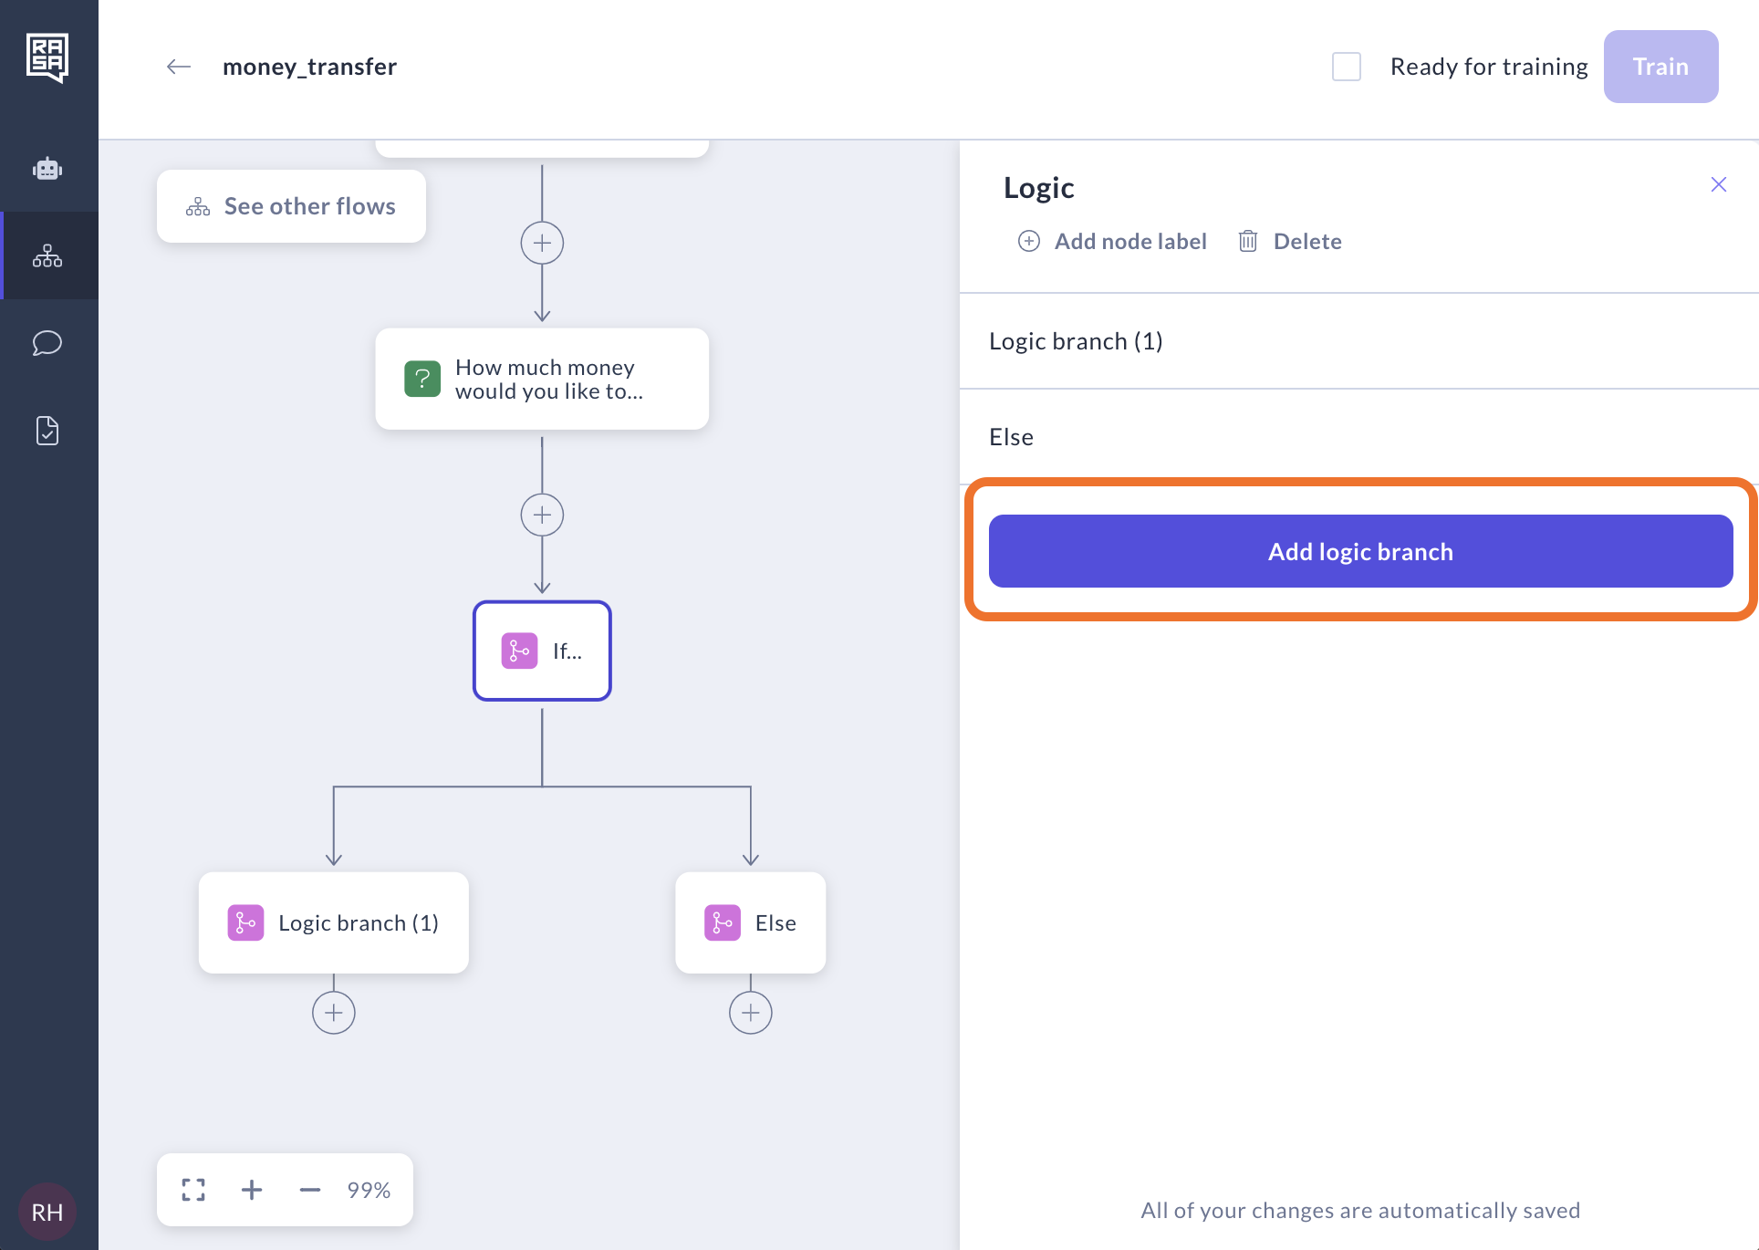Check the Ready for training checkbox
The height and width of the screenshot is (1250, 1759).
click(1347, 67)
